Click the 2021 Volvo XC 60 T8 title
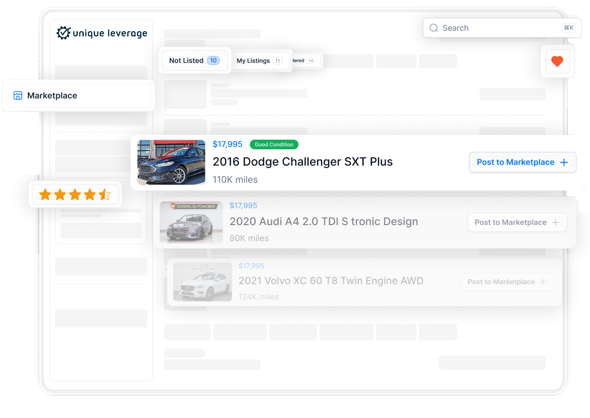 (x=331, y=281)
